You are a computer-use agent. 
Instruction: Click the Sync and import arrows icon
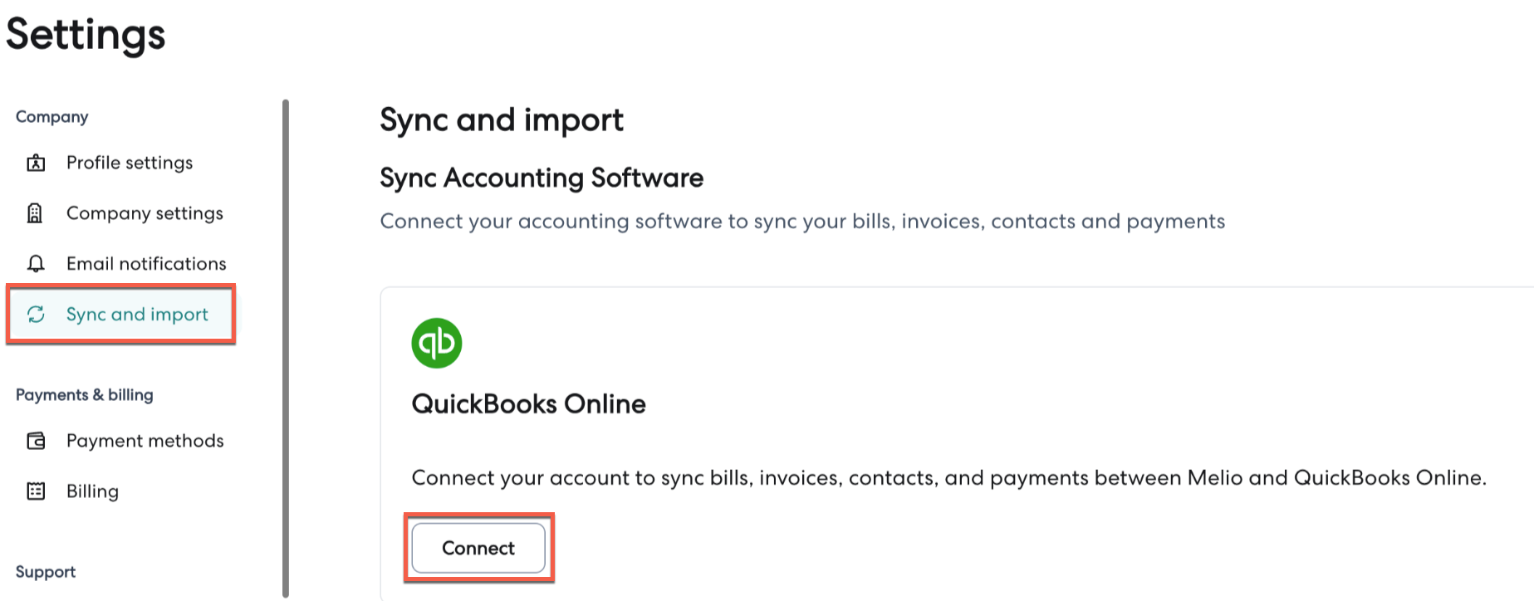[x=36, y=315]
